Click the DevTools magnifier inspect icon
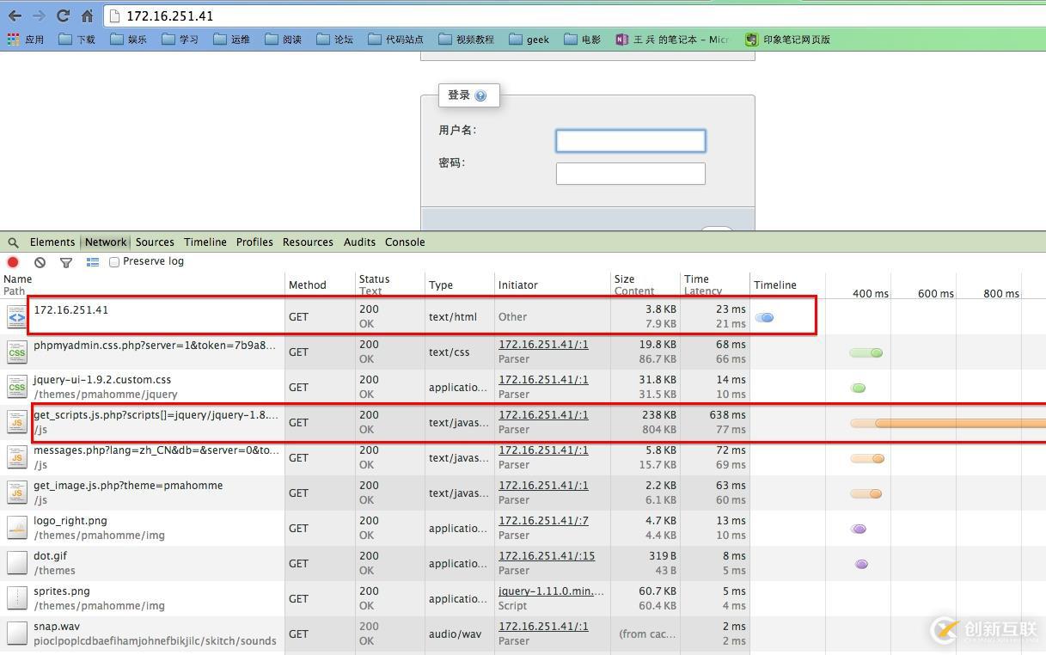Viewport: 1046px width, 655px height. click(13, 242)
